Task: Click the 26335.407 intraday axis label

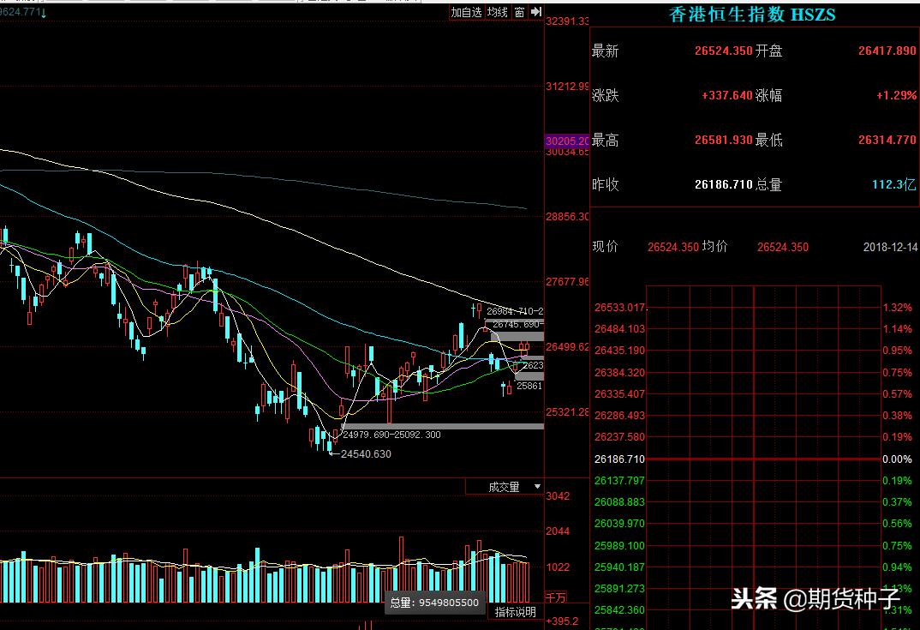Action: [x=619, y=394]
